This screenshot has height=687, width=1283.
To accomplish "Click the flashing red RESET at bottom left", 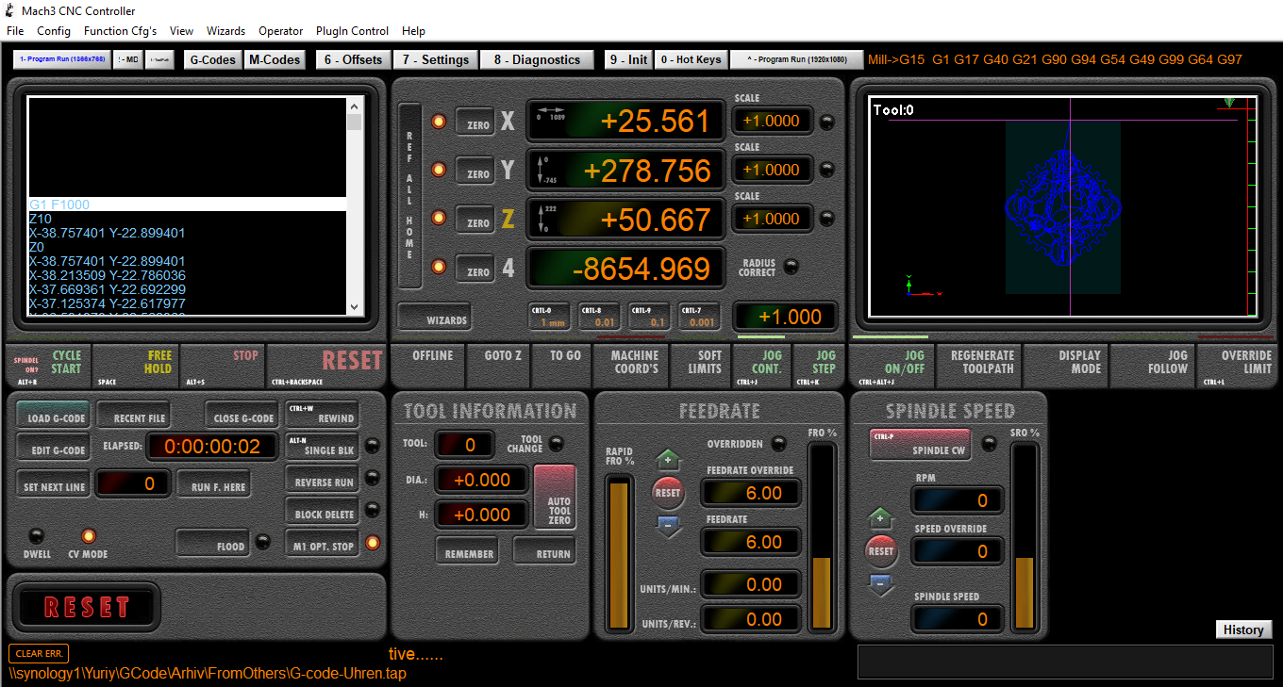I will coord(86,607).
